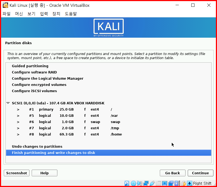
Task: Click the mouse integration status icon
Action: 184,183
